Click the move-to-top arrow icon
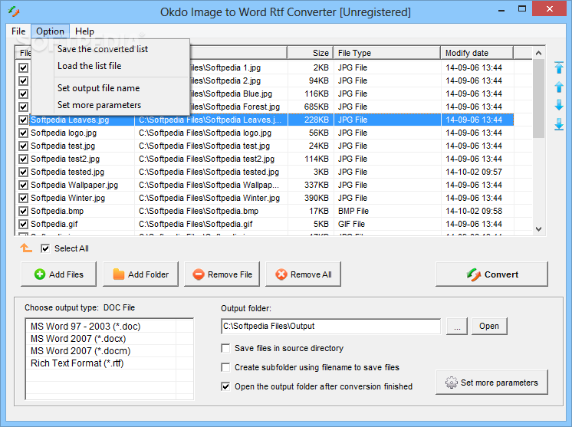This screenshot has width=572, height=427. tap(558, 67)
